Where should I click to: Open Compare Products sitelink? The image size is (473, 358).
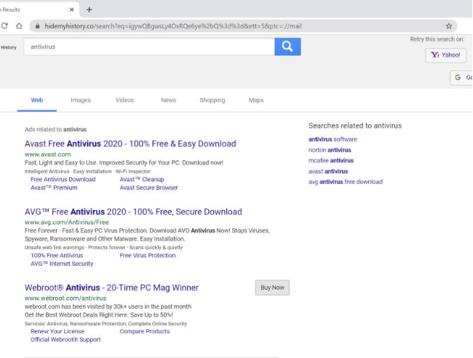click(145, 331)
